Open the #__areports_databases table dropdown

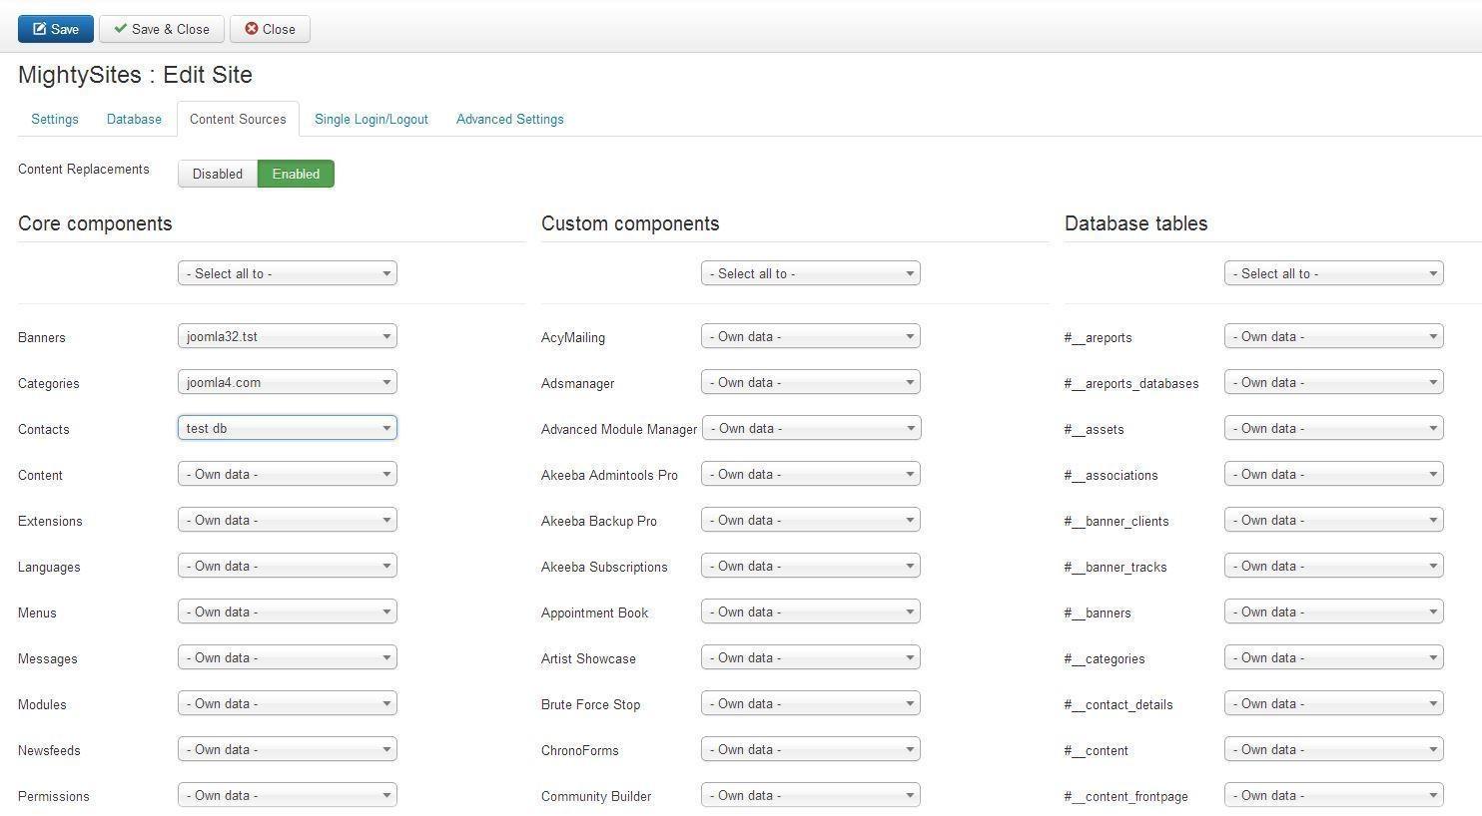point(1334,382)
